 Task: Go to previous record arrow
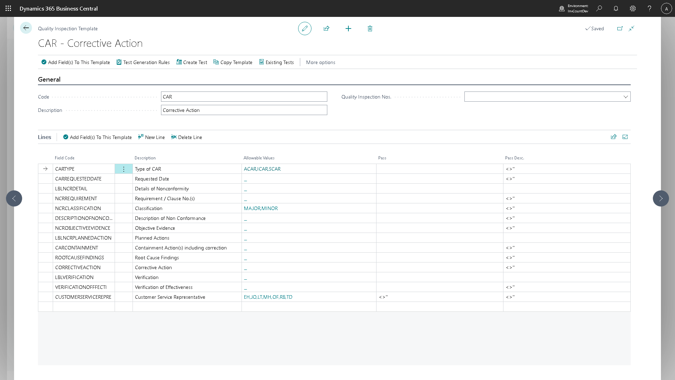[x=14, y=198]
